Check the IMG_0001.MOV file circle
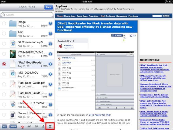This screenshot has height=130, width=173. point(4,74)
